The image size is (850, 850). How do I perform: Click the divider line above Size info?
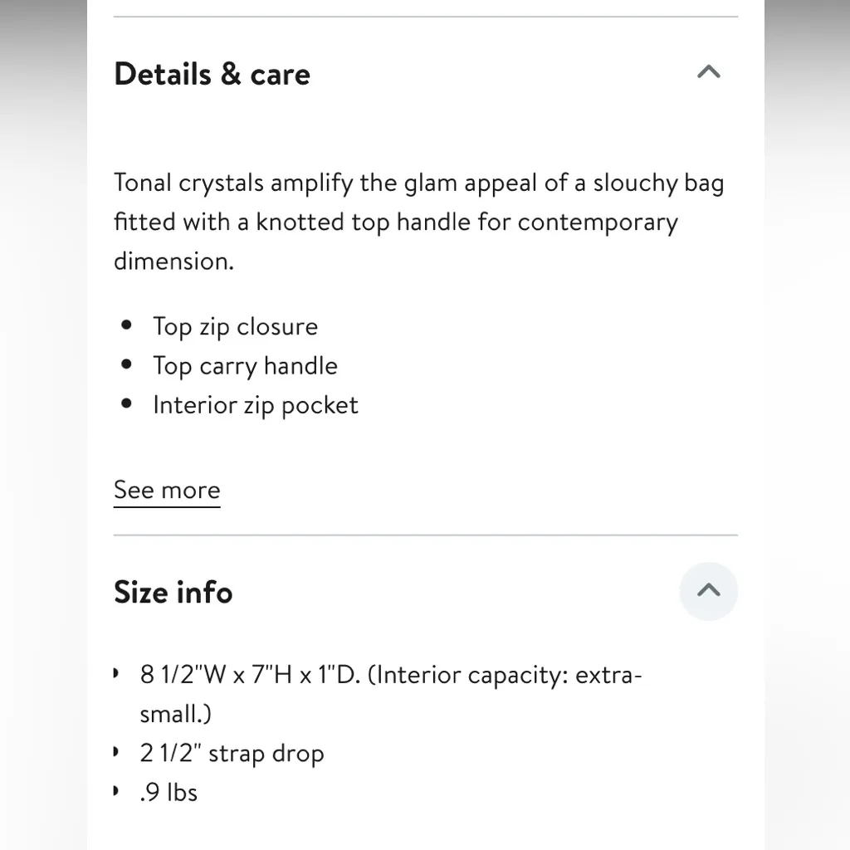click(x=425, y=535)
